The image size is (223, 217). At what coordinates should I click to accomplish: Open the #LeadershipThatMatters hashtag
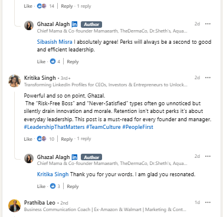54,127
